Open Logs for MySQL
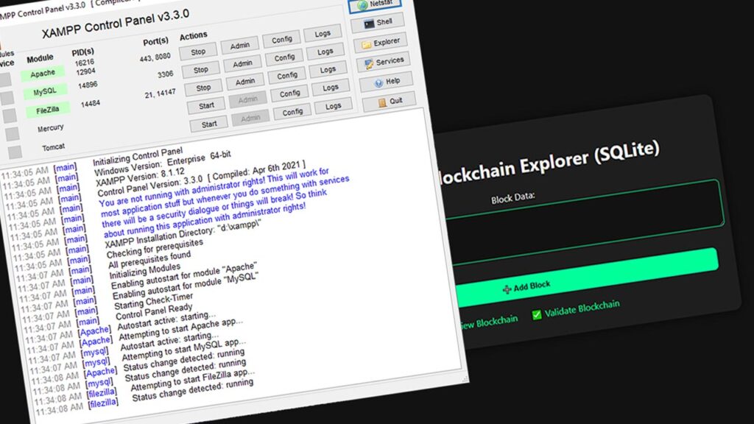The height and width of the screenshot is (424, 754). [325, 52]
